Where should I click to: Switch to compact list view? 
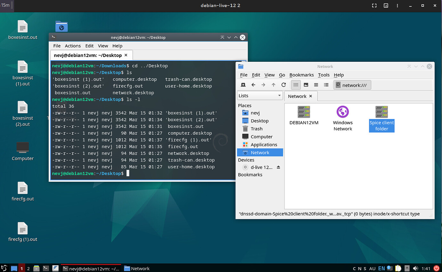[x=316, y=85]
